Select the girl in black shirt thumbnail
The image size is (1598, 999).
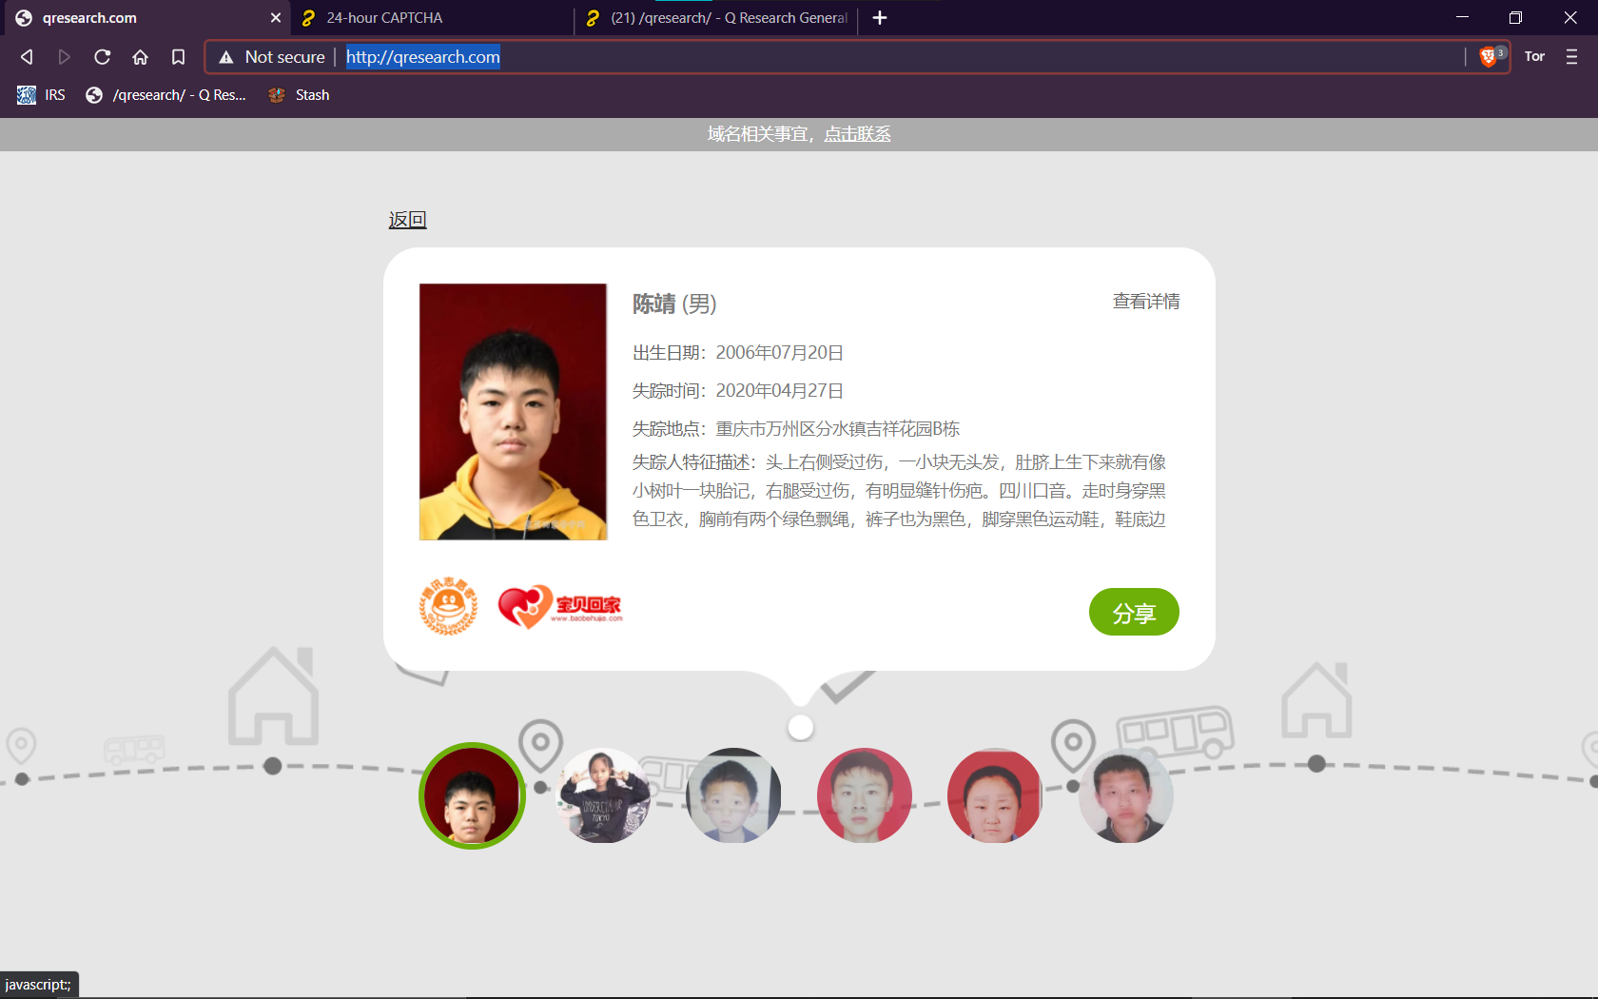click(x=603, y=795)
